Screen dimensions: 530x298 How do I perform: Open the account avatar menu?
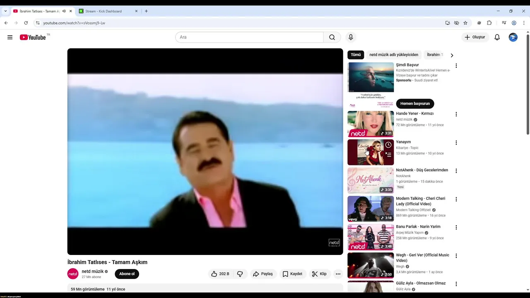(x=513, y=37)
